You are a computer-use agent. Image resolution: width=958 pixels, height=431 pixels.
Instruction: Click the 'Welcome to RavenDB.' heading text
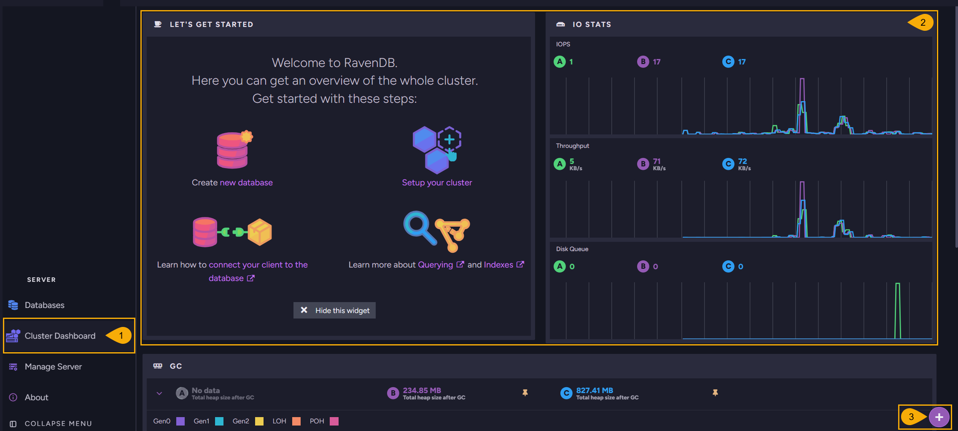pyautogui.click(x=334, y=63)
